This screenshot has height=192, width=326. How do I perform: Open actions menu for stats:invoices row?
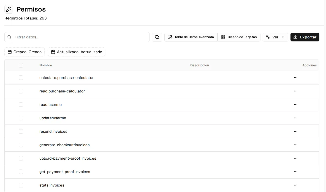[296, 185]
